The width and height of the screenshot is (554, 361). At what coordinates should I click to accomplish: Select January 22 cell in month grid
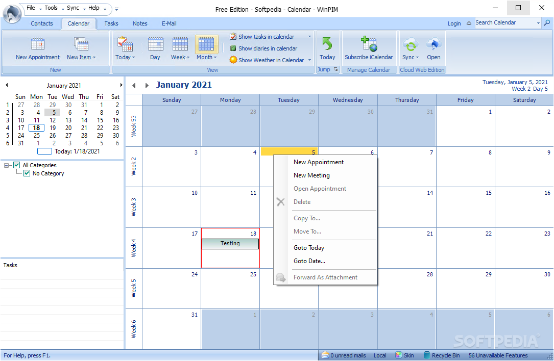pos(465,248)
